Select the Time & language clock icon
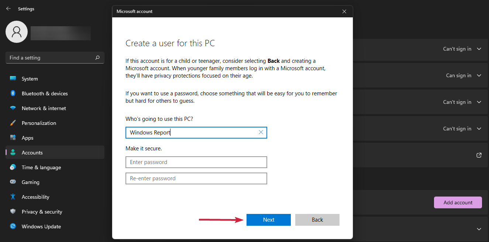Image resolution: width=489 pixels, height=242 pixels. coord(13,167)
